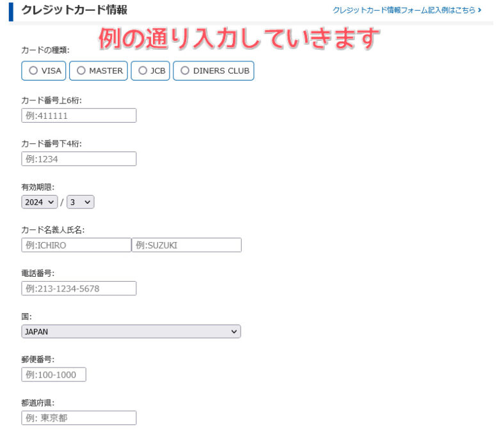This screenshot has height=432, width=499.
Task: Click the prefecture input field
Action: (x=79, y=418)
